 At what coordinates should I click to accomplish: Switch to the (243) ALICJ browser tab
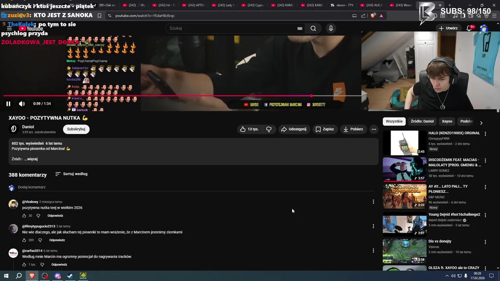(372, 5)
